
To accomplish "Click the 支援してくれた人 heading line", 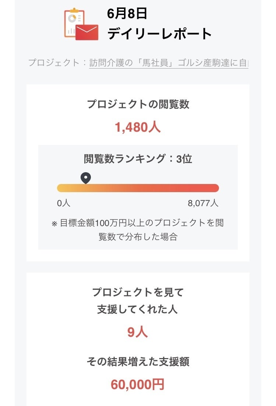I will (138, 309).
